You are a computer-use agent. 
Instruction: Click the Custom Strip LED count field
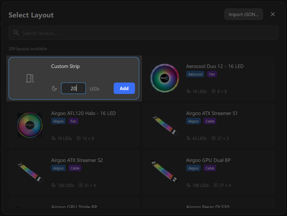pos(74,88)
